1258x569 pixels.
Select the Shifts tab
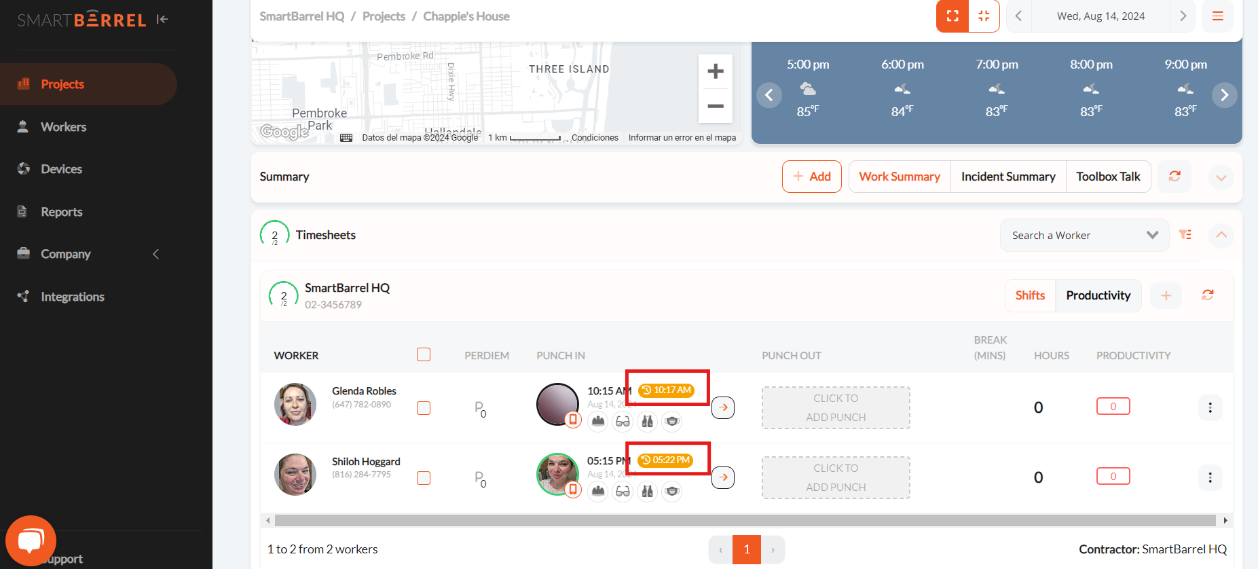[x=1031, y=295]
